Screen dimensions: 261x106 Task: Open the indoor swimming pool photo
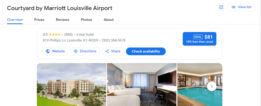coord(200,85)
